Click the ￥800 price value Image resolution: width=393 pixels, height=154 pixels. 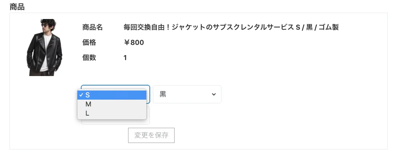[134, 43]
